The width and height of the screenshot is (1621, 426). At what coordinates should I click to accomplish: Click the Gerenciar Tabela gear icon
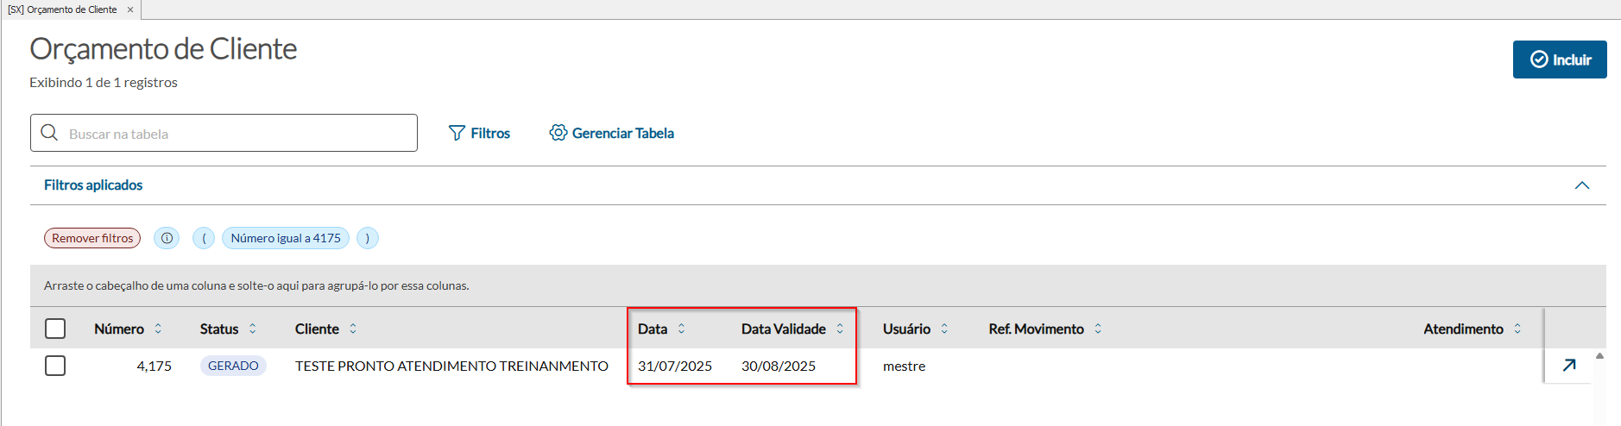point(558,133)
